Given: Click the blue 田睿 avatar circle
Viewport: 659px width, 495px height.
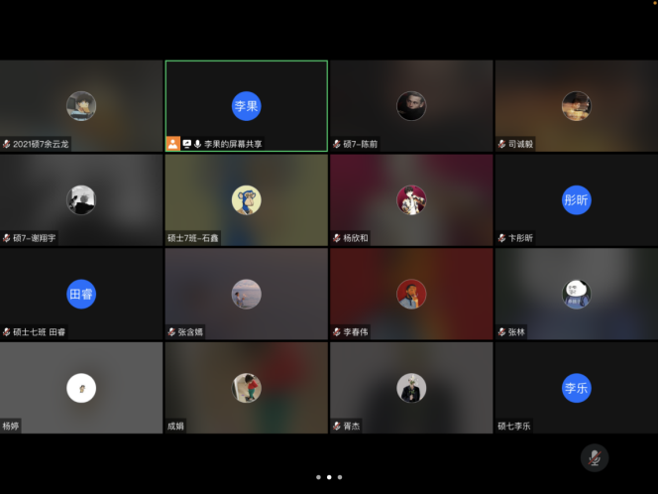Looking at the screenshot, I should (81, 294).
